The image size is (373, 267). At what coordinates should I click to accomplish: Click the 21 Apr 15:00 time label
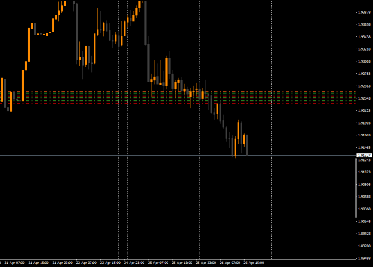pyautogui.click(x=39, y=263)
